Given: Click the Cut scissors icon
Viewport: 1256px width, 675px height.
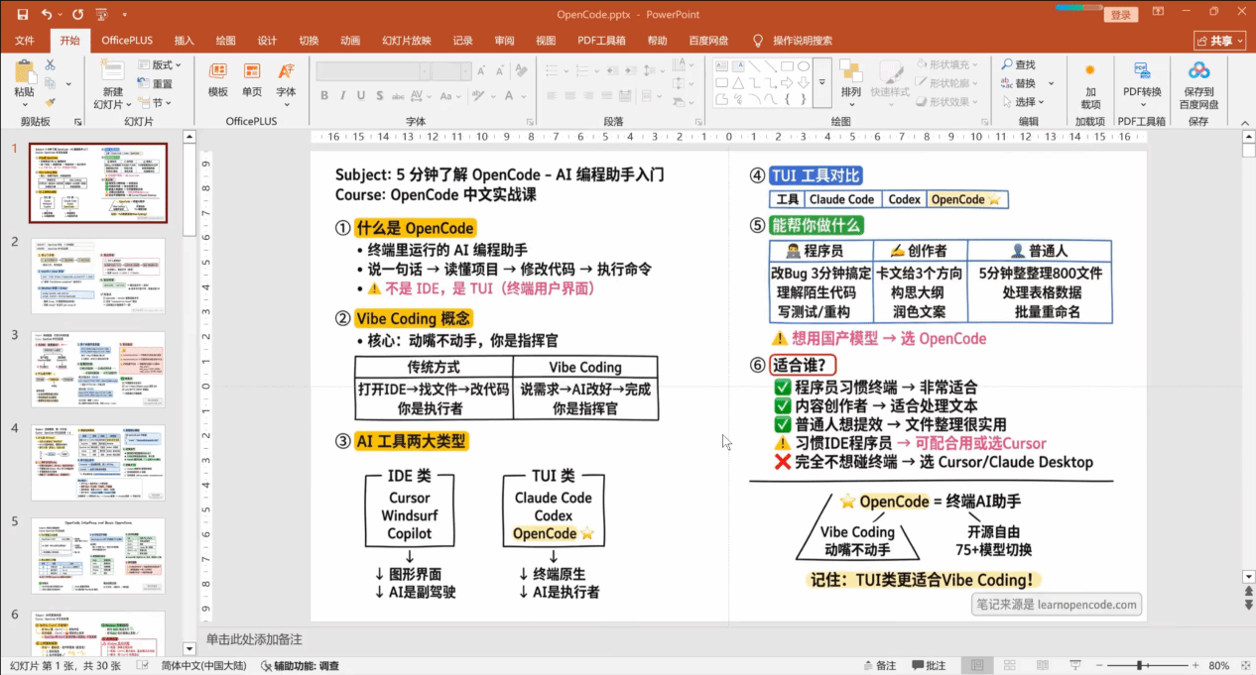Looking at the screenshot, I should pyautogui.click(x=51, y=64).
